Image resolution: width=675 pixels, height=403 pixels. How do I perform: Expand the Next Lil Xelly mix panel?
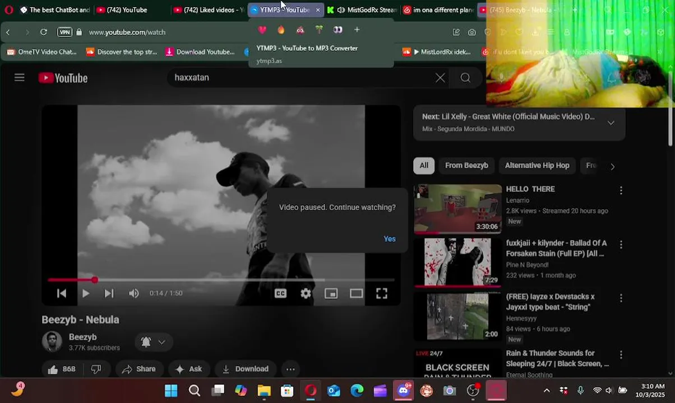611,123
